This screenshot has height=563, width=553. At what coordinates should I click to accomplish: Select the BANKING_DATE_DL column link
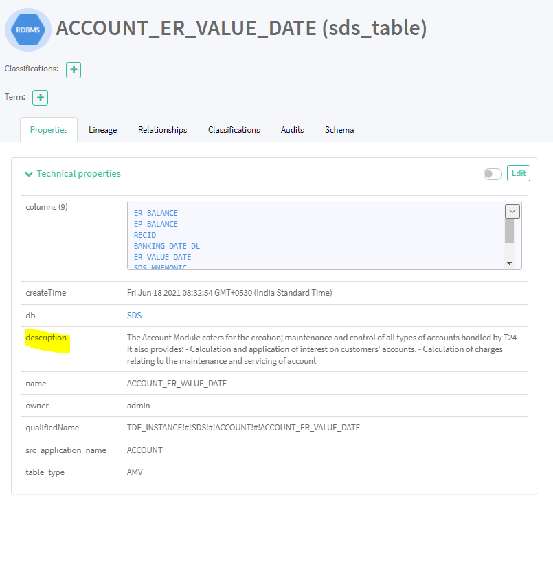[166, 246]
